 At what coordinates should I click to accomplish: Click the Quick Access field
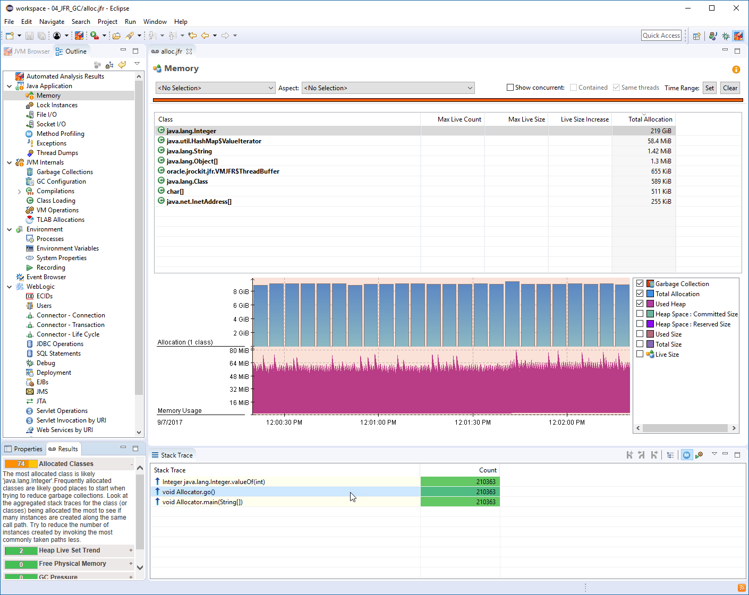click(661, 36)
